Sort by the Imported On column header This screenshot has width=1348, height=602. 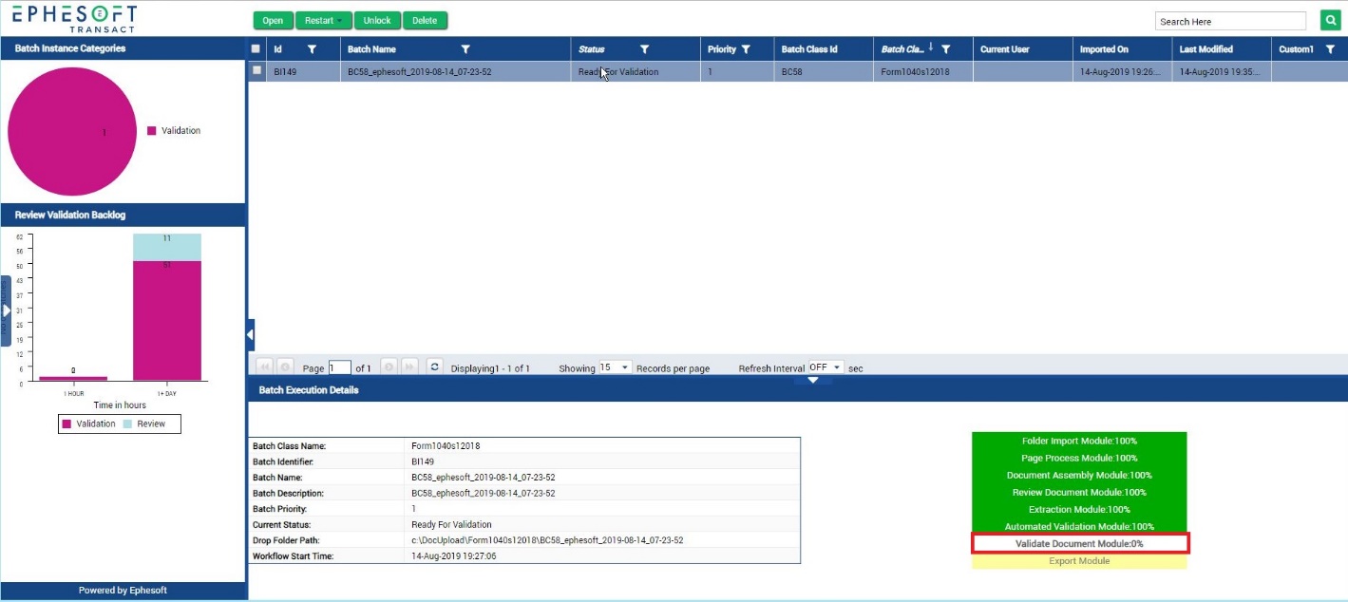[1104, 49]
